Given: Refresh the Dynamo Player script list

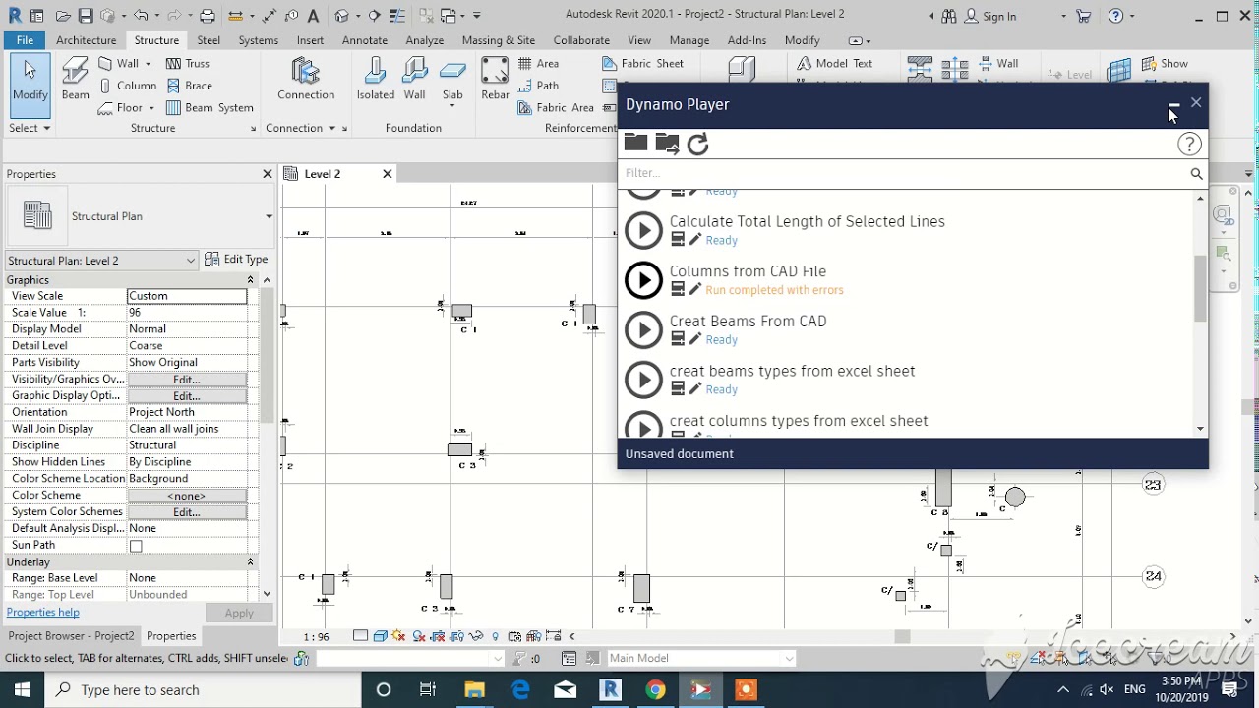Looking at the screenshot, I should pyautogui.click(x=698, y=145).
